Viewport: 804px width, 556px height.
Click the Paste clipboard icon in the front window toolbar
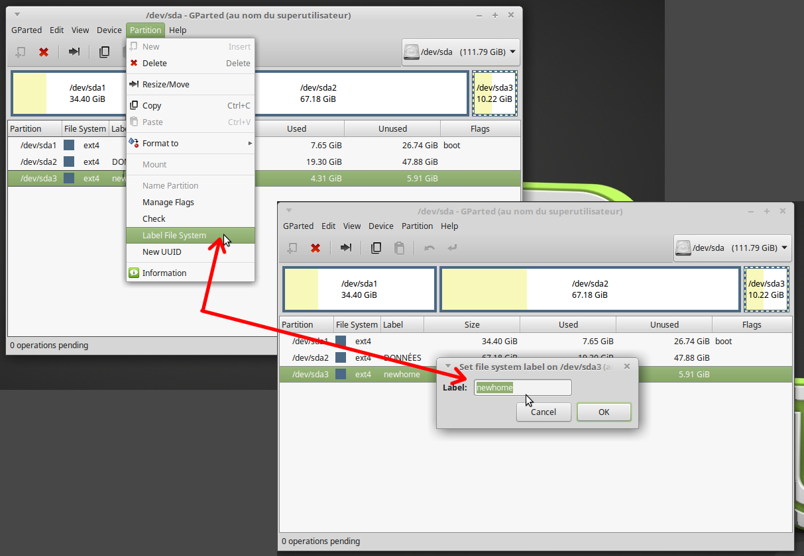point(399,248)
